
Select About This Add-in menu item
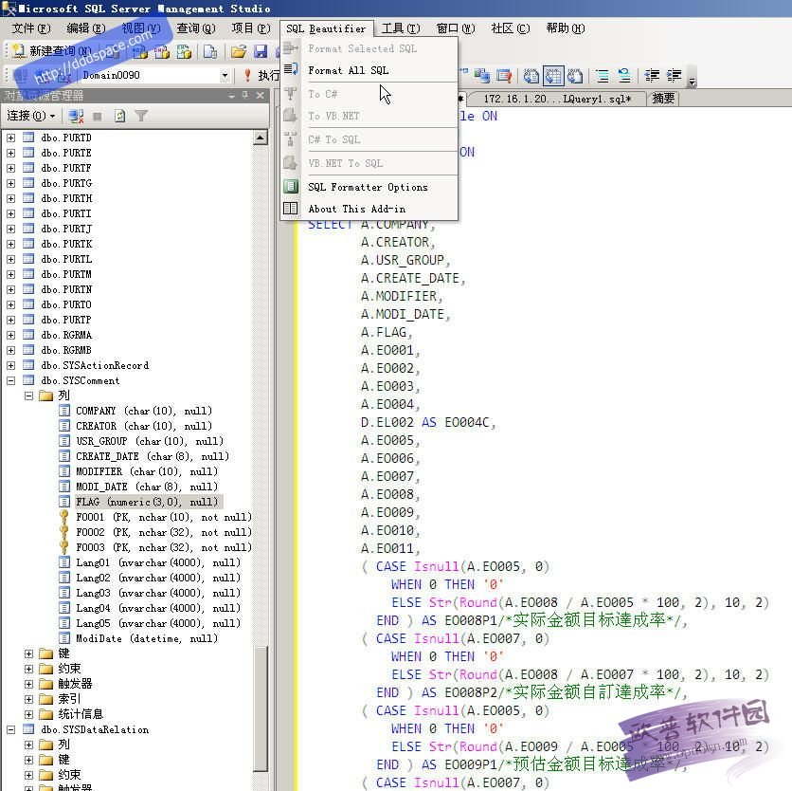coord(369,209)
